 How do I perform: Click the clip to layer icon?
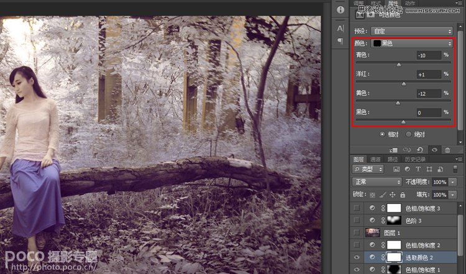click(394, 150)
